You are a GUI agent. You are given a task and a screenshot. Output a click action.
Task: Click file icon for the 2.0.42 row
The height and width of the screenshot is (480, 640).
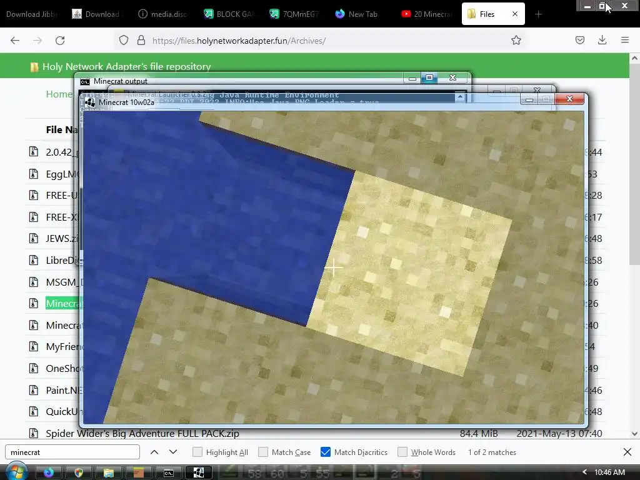coord(34,152)
